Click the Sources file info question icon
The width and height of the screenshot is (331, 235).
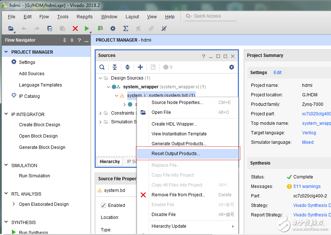pyautogui.click(x=153, y=67)
